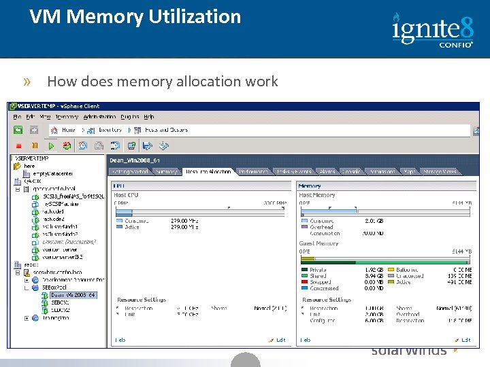The width and height of the screenshot is (490, 367).
Task: Click Edit link in CPU panel
Action: [x=281, y=340]
